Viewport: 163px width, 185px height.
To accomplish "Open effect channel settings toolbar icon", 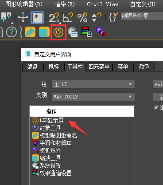I will pos(87,31).
